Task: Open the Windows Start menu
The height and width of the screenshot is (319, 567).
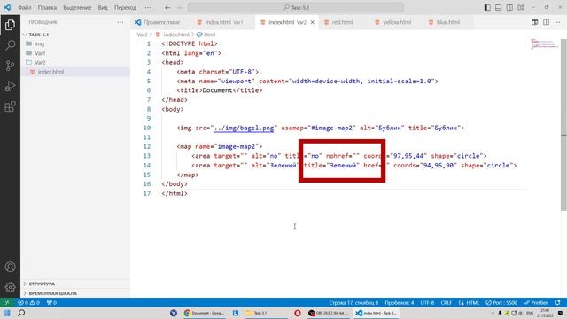Action: [x=7, y=313]
